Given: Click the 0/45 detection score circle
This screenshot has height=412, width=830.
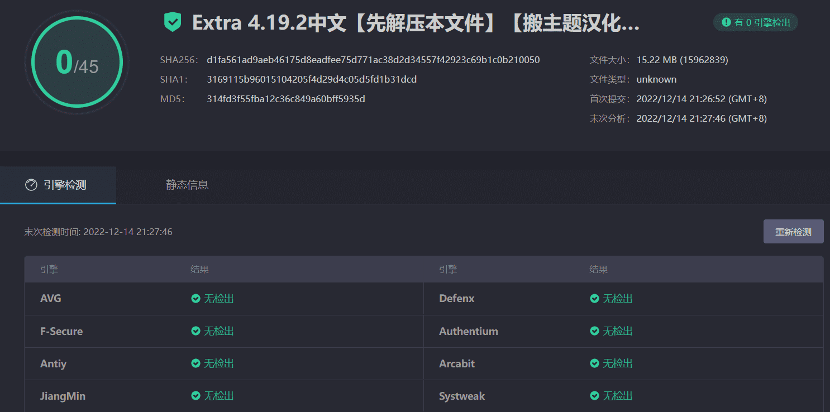Looking at the screenshot, I should coord(77,61).
